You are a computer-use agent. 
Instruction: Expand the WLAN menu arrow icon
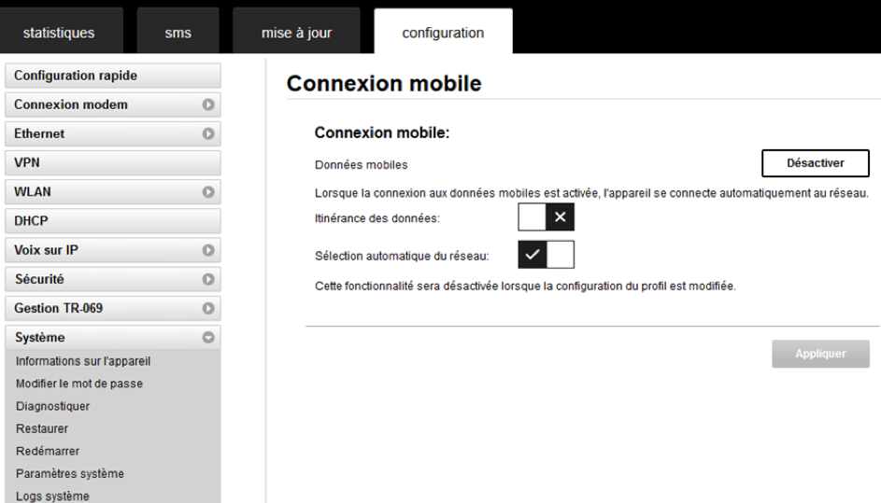click(209, 191)
